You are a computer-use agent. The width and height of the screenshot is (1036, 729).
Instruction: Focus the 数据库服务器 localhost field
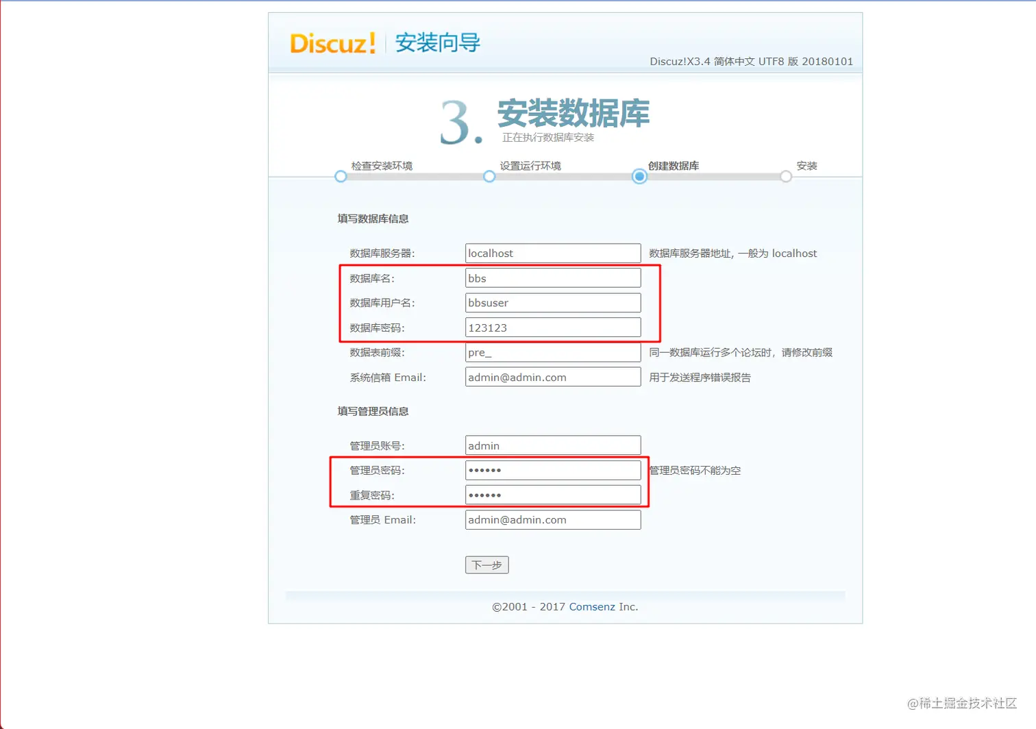(553, 254)
